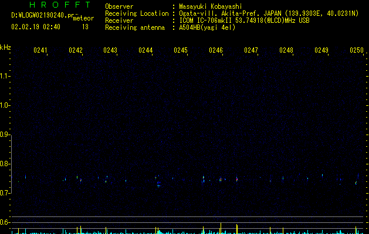The height and width of the screenshot is (234, 369).
Task: Click the tall yellow intensity spike below 0246
Action: click(221, 228)
